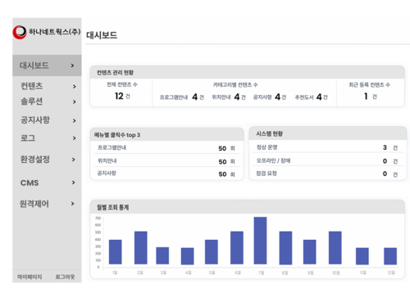Expand the chevron next to 공지사항

75,120
